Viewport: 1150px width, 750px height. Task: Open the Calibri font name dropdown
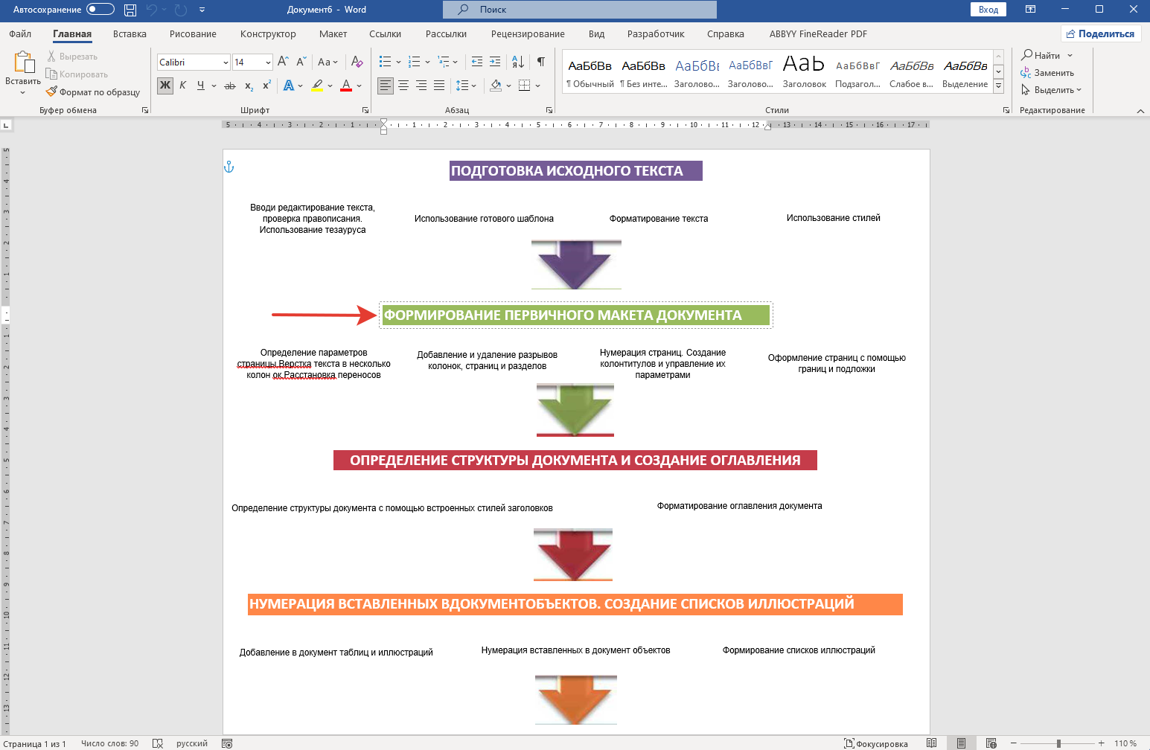coord(225,62)
